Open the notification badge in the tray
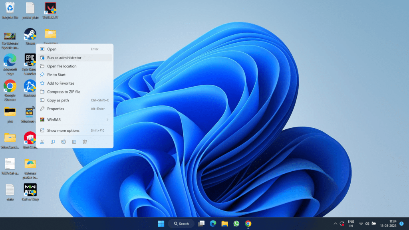409x230 pixels. (402, 224)
